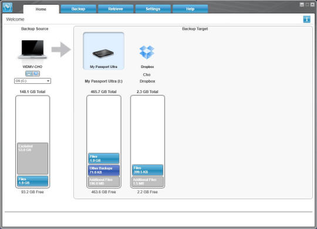Open the Home tab
Screen dimensions: 317x229
[x=41, y=9]
